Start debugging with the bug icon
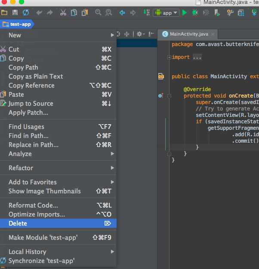 [195, 12]
